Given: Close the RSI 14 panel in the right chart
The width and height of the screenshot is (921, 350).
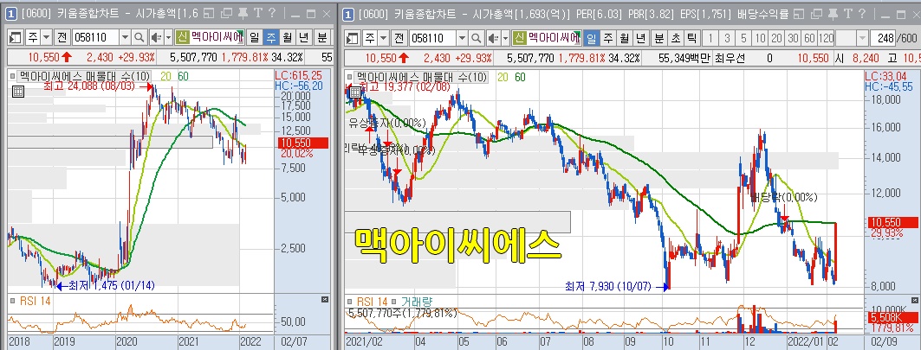Looking at the screenshot, I should (915, 300).
